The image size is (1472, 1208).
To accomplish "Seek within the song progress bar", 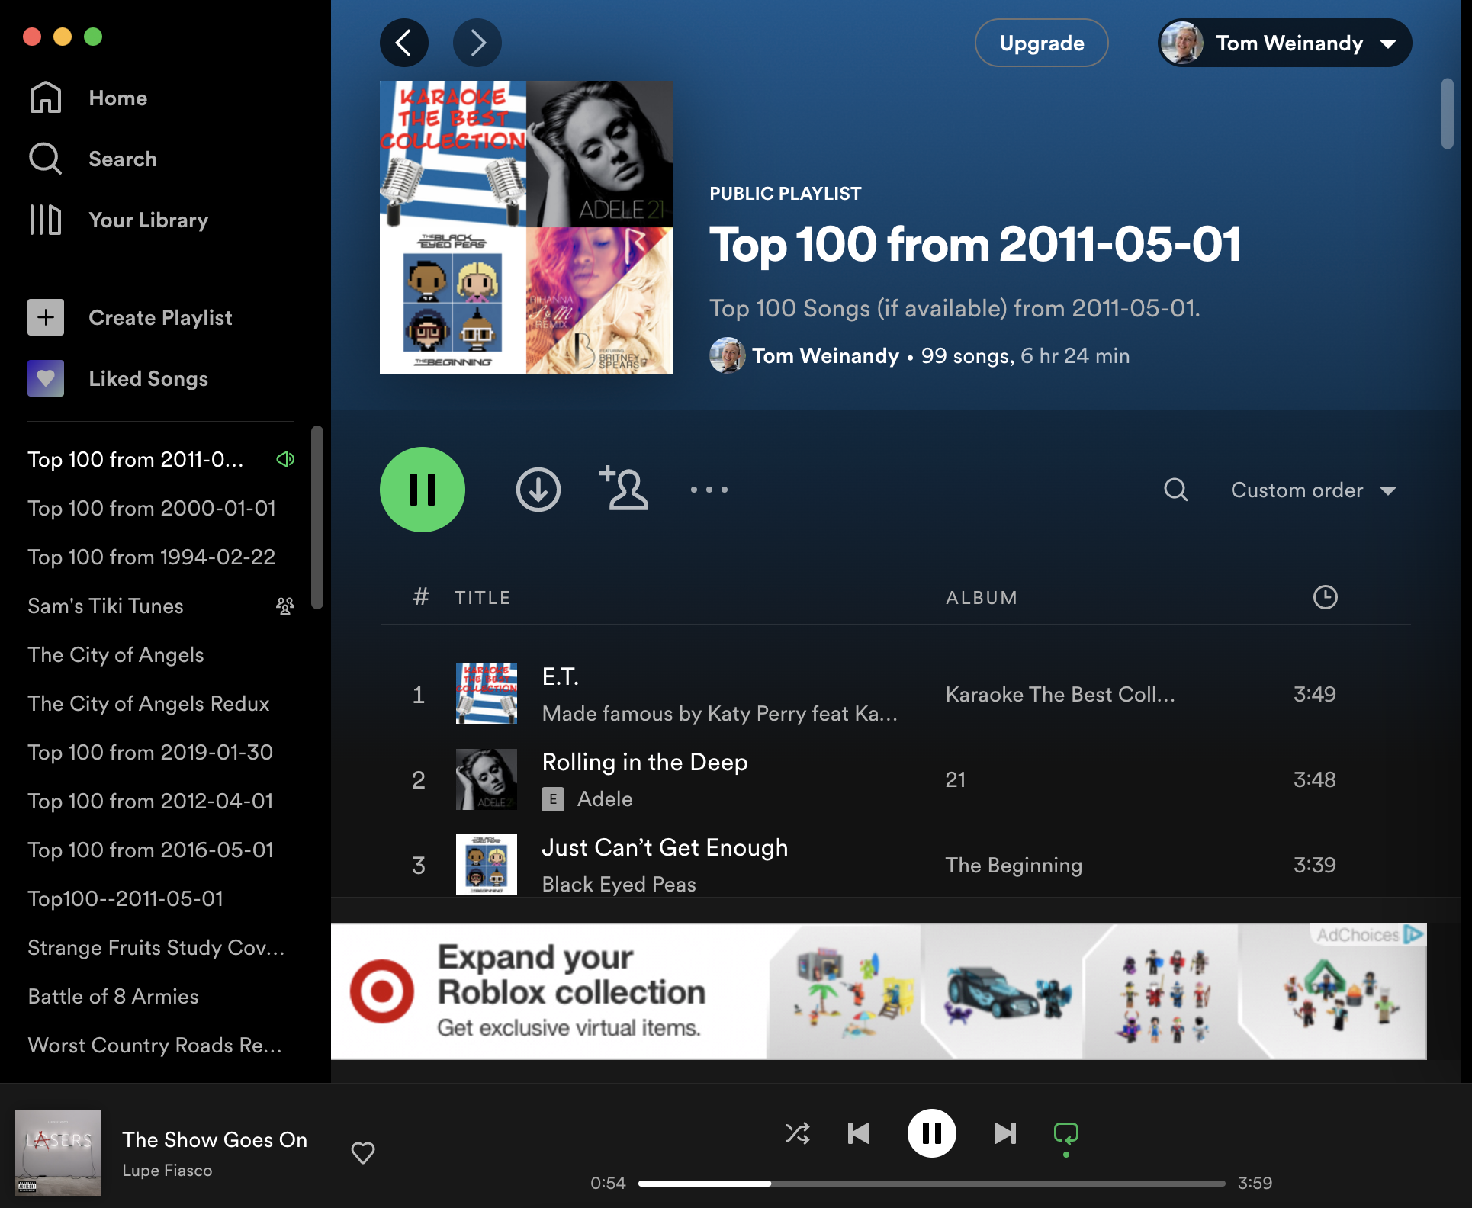I will tap(932, 1184).
